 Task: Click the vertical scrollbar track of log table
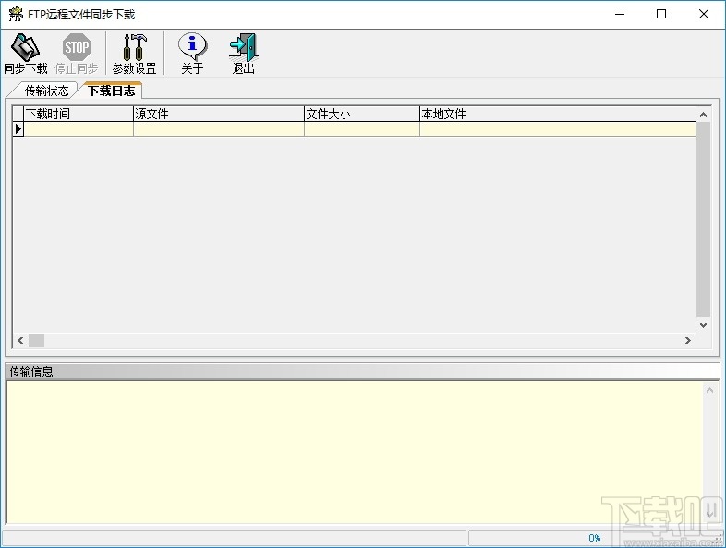703,220
